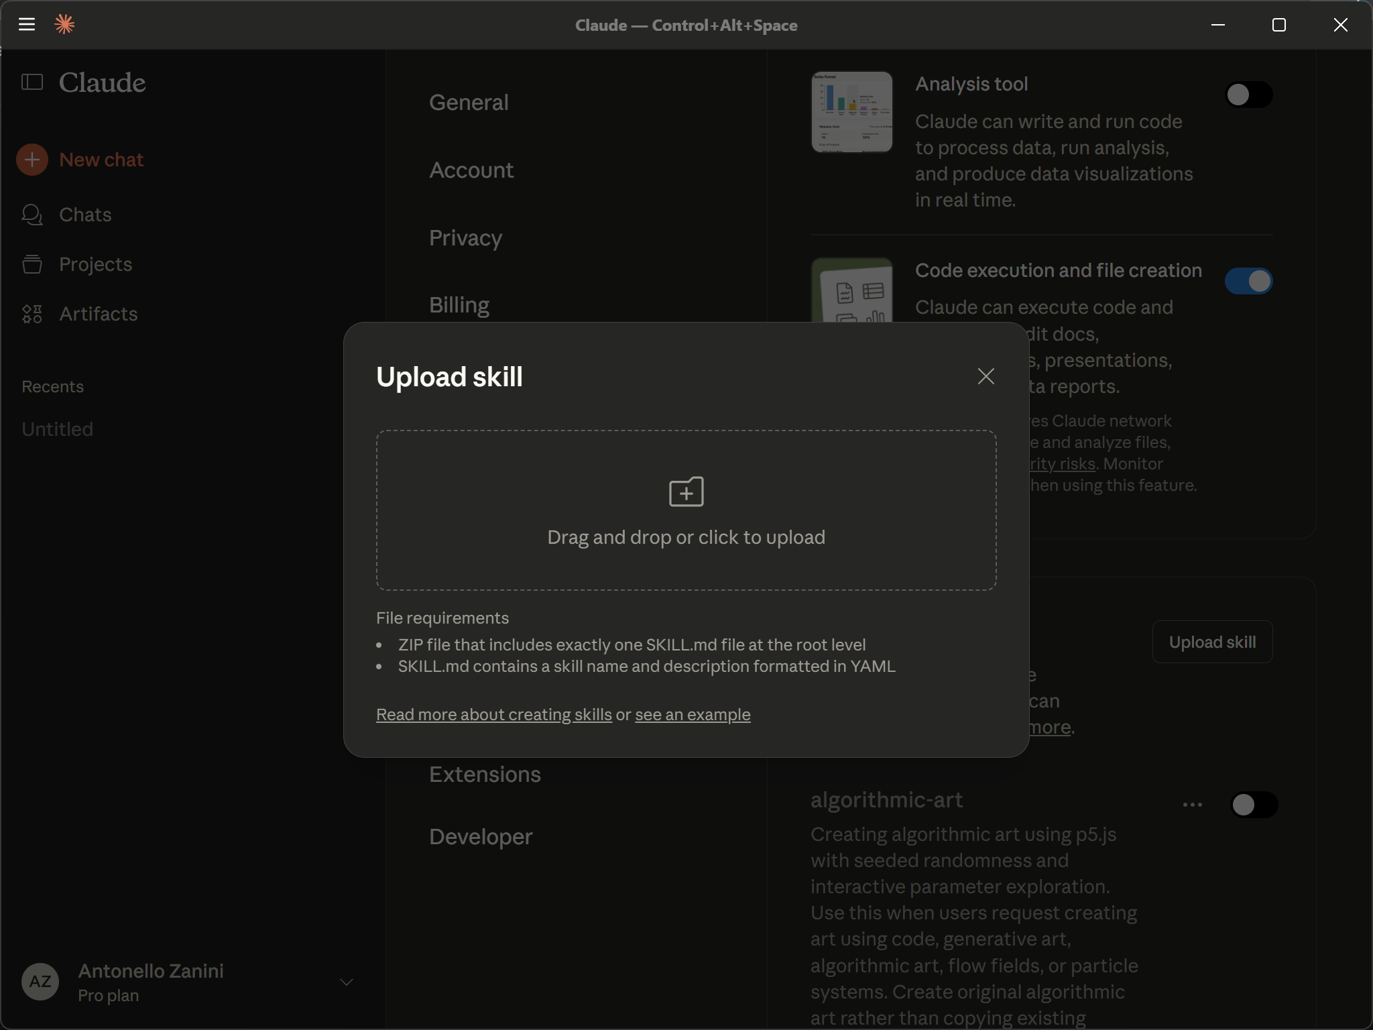1373x1030 pixels.
Task: Open the Privacy settings section
Action: pyautogui.click(x=465, y=238)
